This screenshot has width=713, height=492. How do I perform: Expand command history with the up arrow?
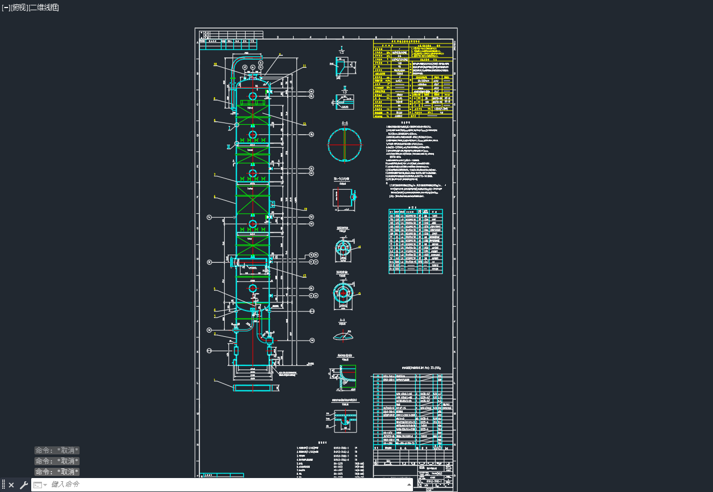pyautogui.click(x=409, y=485)
